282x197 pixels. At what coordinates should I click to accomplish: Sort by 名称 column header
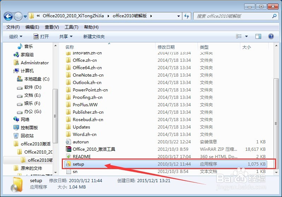70,47
